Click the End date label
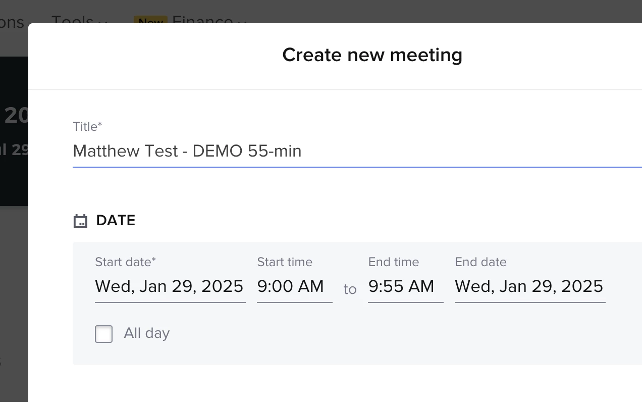Viewport: 642px width, 402px height. pos(480,262)
